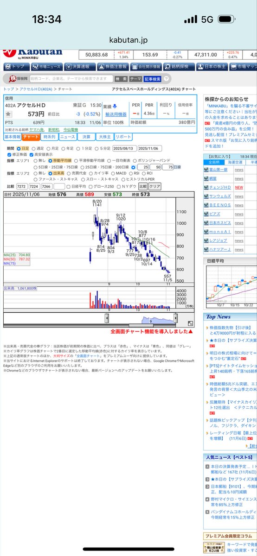The height and width of the screenshot is (556, 257).
Task: Switch to the 基本情報 tab
Action: point(12,137)
